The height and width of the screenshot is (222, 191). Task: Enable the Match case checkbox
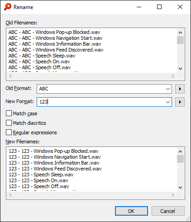click(9, 113)
